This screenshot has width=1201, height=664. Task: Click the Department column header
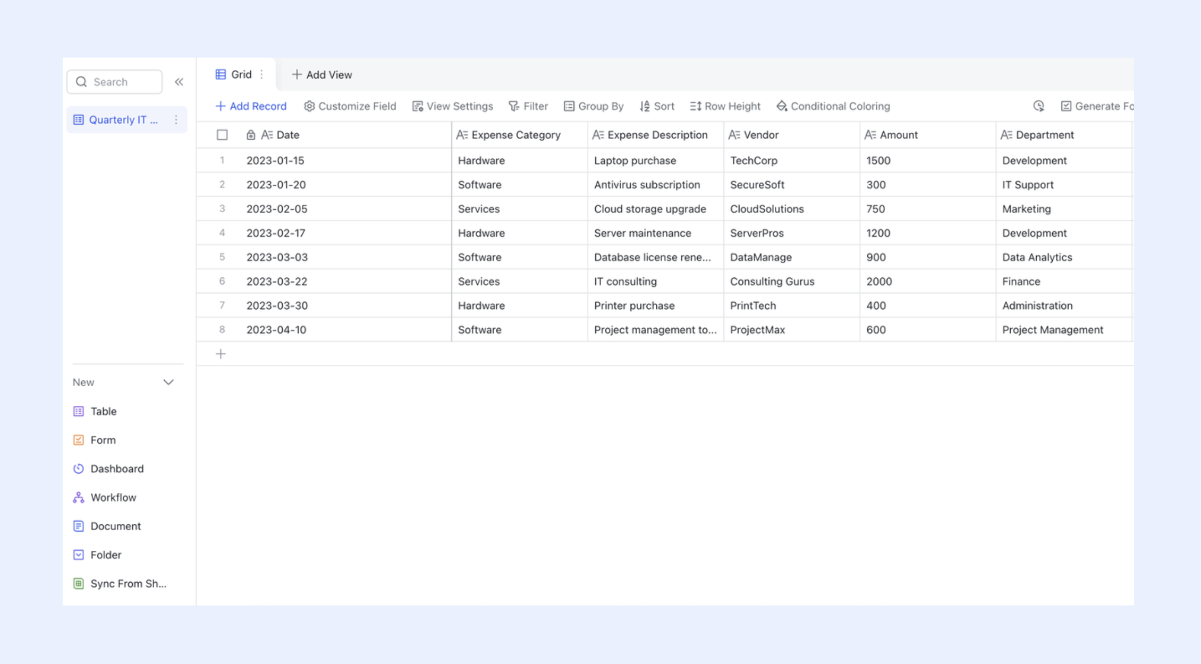[1064, 135]
